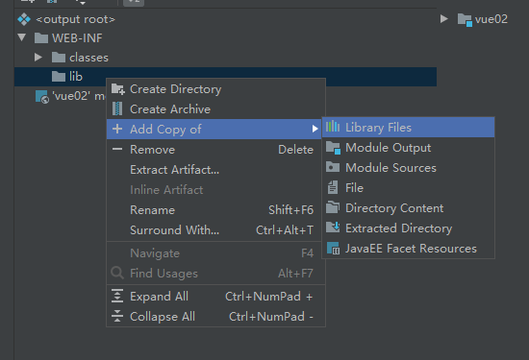The height and width of the screenshot is (360, 529).
Task: Click the Library Files bar-chart icon
Action: click(x=333, y=127)
